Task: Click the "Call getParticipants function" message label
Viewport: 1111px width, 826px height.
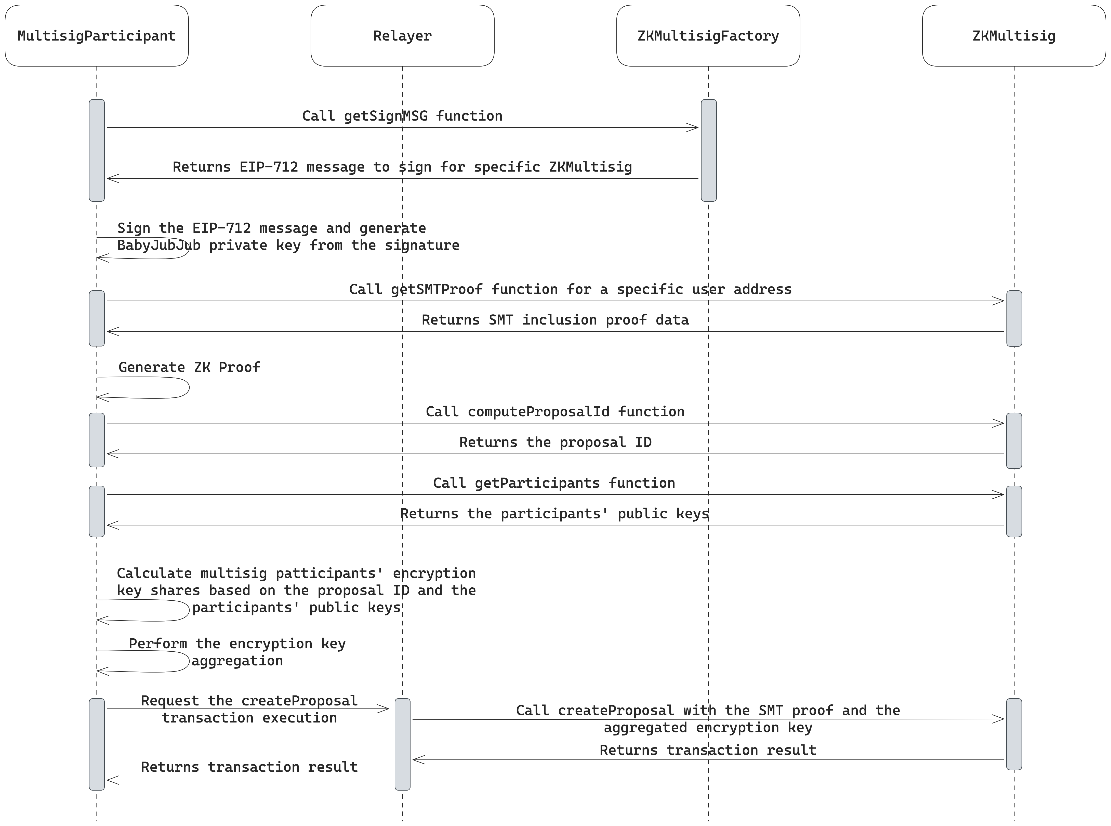Action: 554,483
